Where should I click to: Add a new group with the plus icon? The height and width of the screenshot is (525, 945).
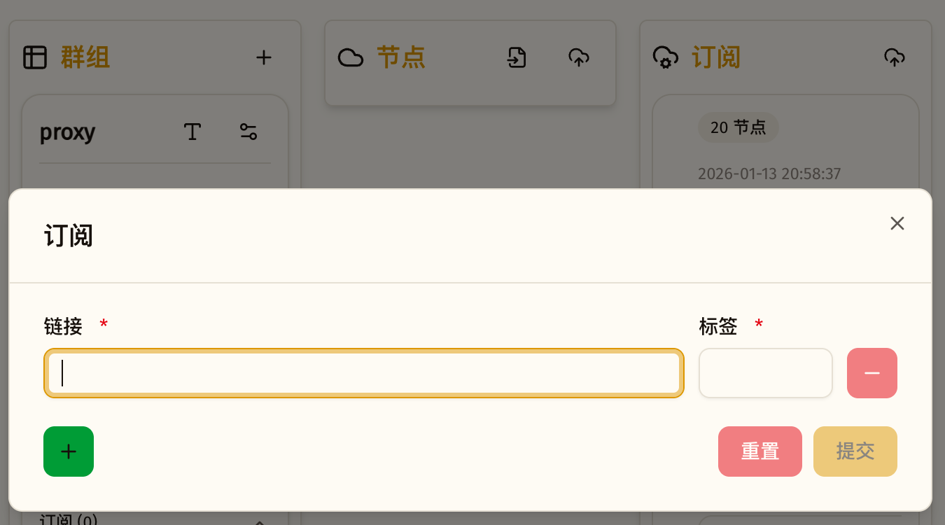click(x=264, y=57)
